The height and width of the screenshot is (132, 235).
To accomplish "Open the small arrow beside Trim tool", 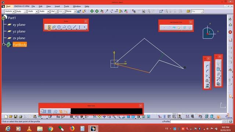I will (209, 78).
